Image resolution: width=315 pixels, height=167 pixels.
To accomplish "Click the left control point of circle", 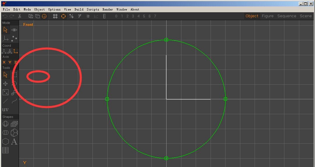I will click(107, 99).
